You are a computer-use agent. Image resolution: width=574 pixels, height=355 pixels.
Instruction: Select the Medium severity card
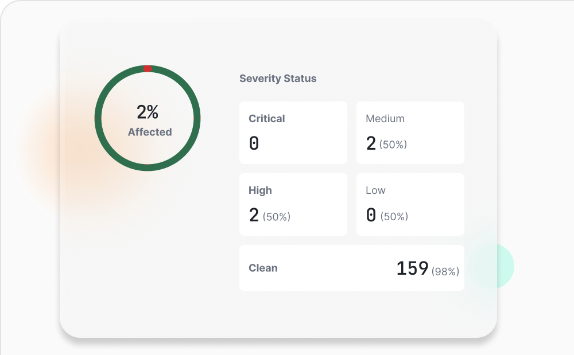coord(410,132)
